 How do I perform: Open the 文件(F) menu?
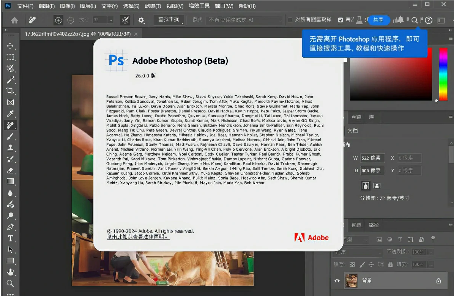coord(25,6)
